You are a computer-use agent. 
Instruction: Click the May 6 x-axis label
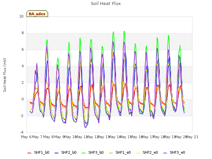[26, 137]
